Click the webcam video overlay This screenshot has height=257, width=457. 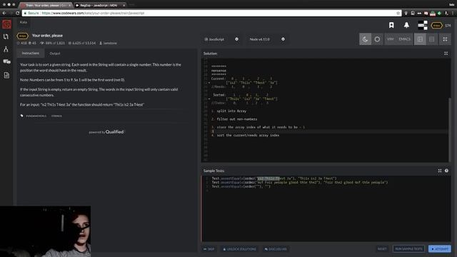(46, 231)
